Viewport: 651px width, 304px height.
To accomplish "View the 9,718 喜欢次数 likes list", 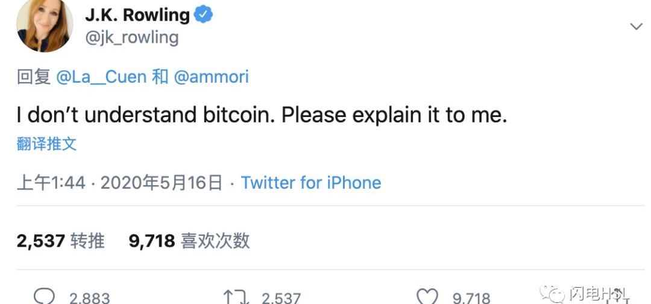I will click(x=189, y=241).
